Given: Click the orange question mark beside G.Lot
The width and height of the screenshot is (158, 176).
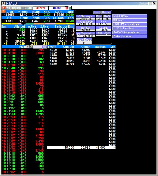Looking at the screenshot, I should click(x=3, y=12).
